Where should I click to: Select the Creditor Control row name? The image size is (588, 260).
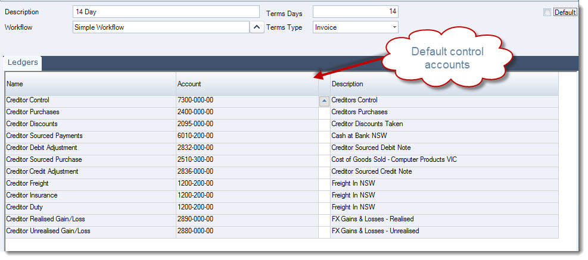click(27, 101)
